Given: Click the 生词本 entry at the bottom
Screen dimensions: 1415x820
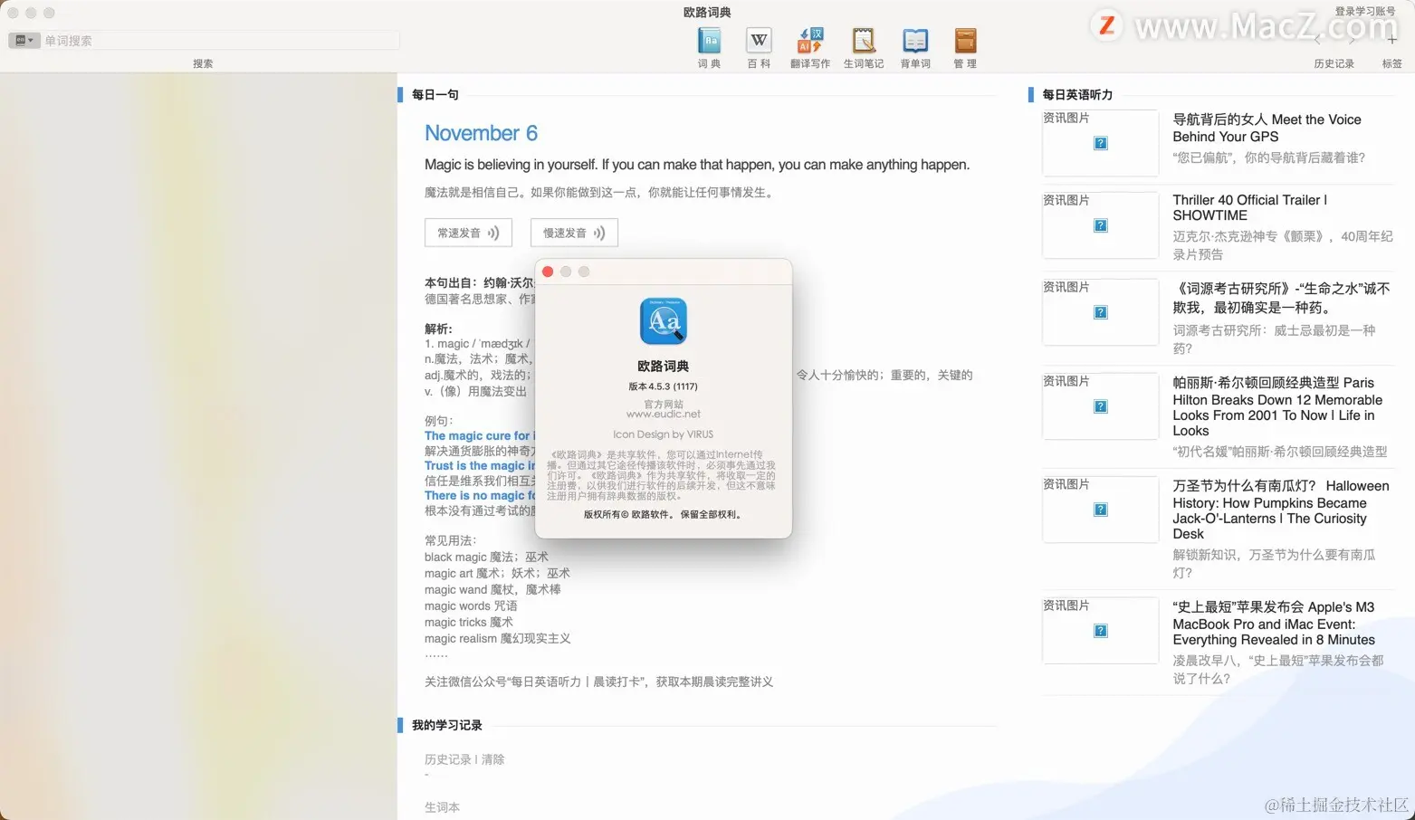Looking at the screenshot, I should tap(442, 807).
